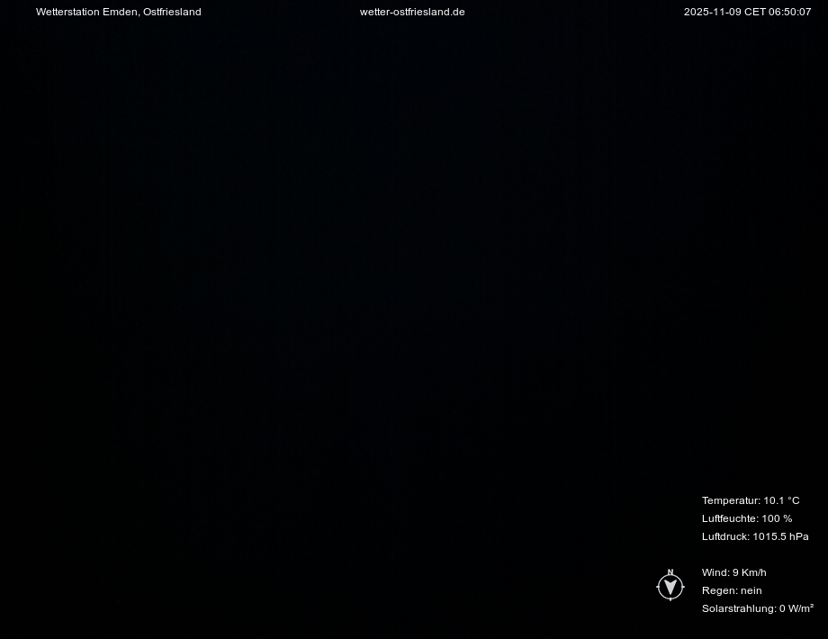
Task: Select the north 'N' marker on the compass
Action: click(670, 571)
